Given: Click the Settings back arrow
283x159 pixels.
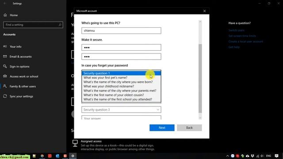Looking at the screenshot, I should [x=5, y=4].
